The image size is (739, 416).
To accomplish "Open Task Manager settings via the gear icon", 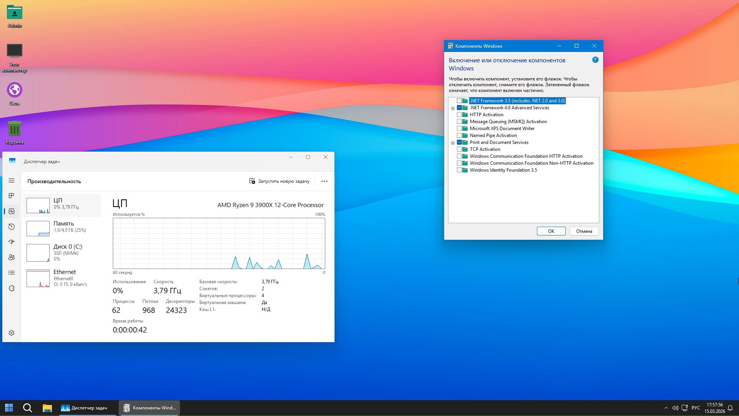I will pyautogui.click(x=12, y=332).
